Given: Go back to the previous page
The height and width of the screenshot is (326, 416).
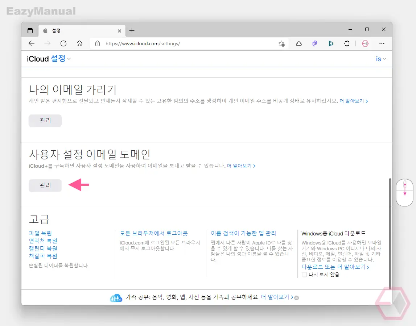Looking at the screenshot, I should (x=32, y=43).
